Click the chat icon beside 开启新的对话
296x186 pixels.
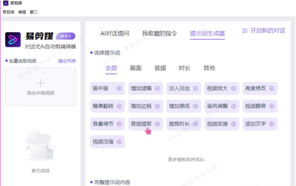pyautogui.click(x=245, y=31)
